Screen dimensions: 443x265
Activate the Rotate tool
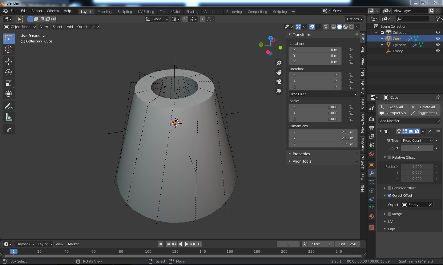pyautogui.click(x=9, y=73)
